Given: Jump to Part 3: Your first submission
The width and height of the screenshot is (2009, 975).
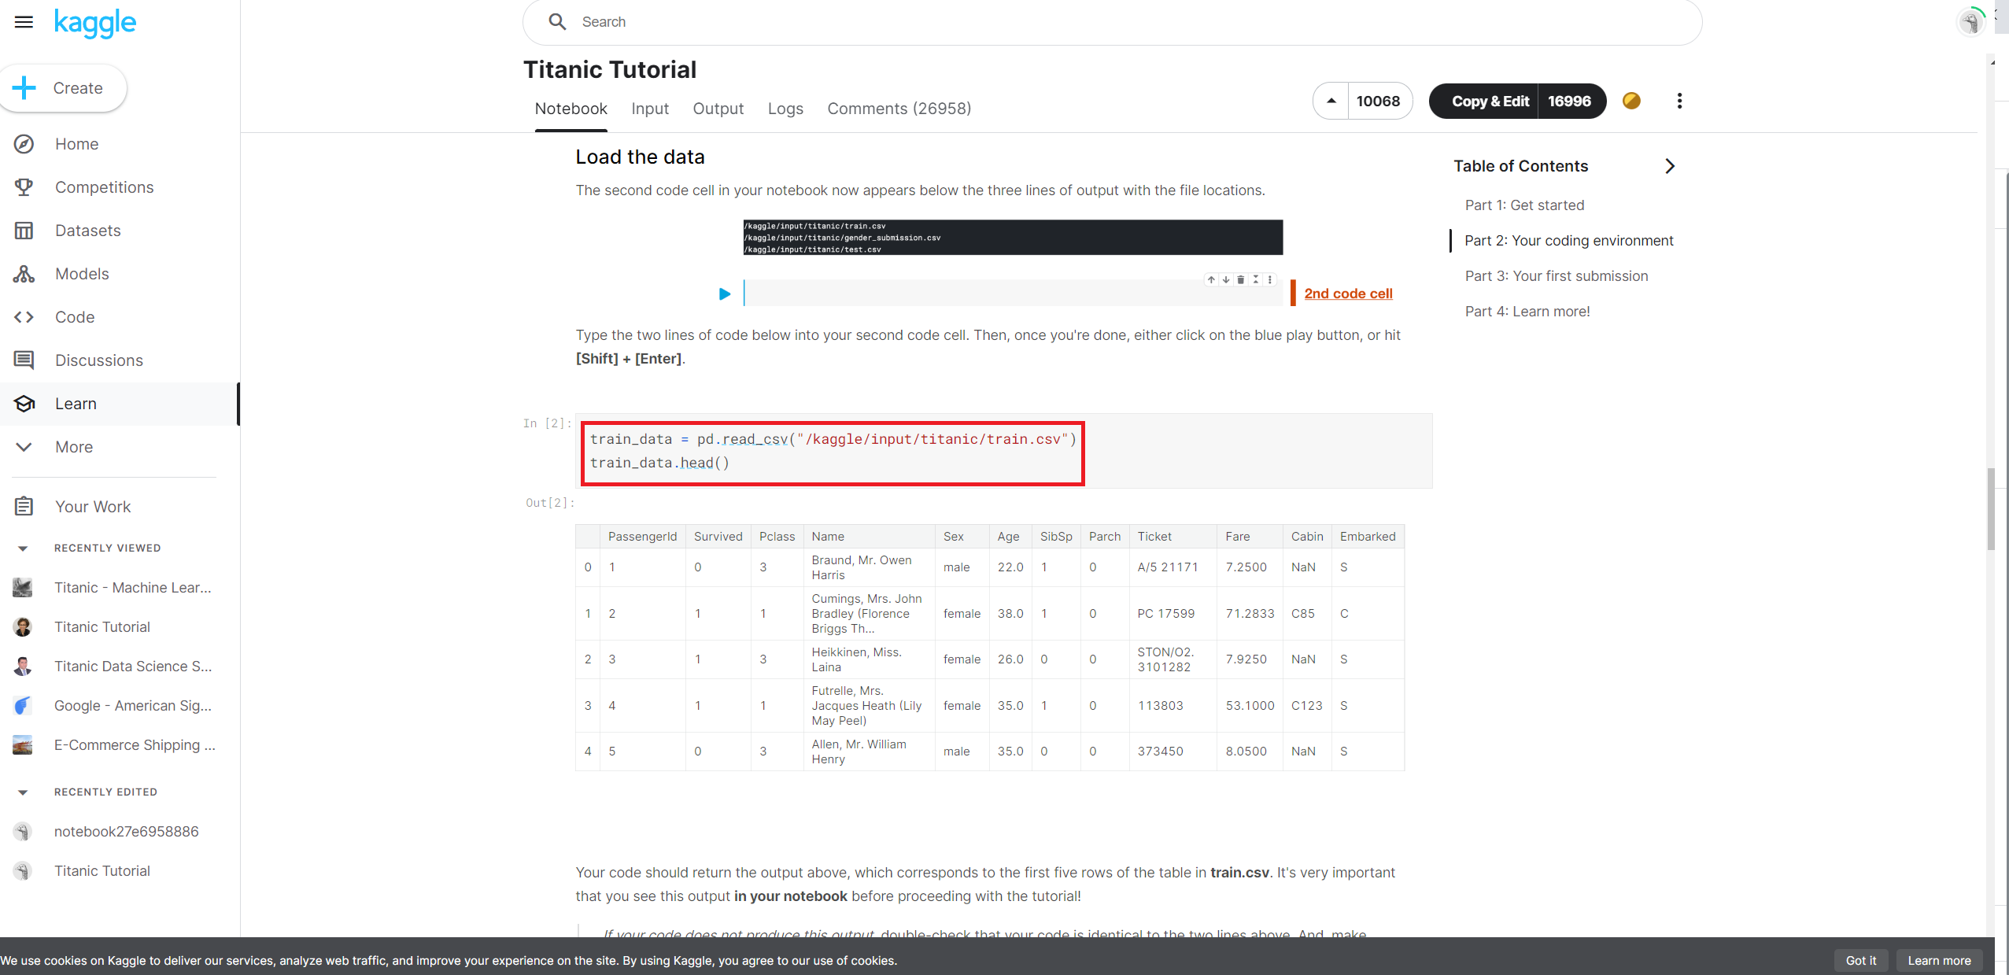Looking at the screenshot, I should pos(1556,276).
